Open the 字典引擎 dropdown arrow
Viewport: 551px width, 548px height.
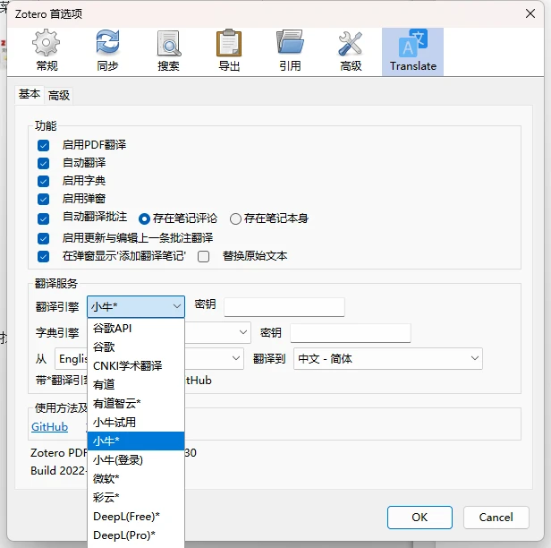(x=242, y=332)
